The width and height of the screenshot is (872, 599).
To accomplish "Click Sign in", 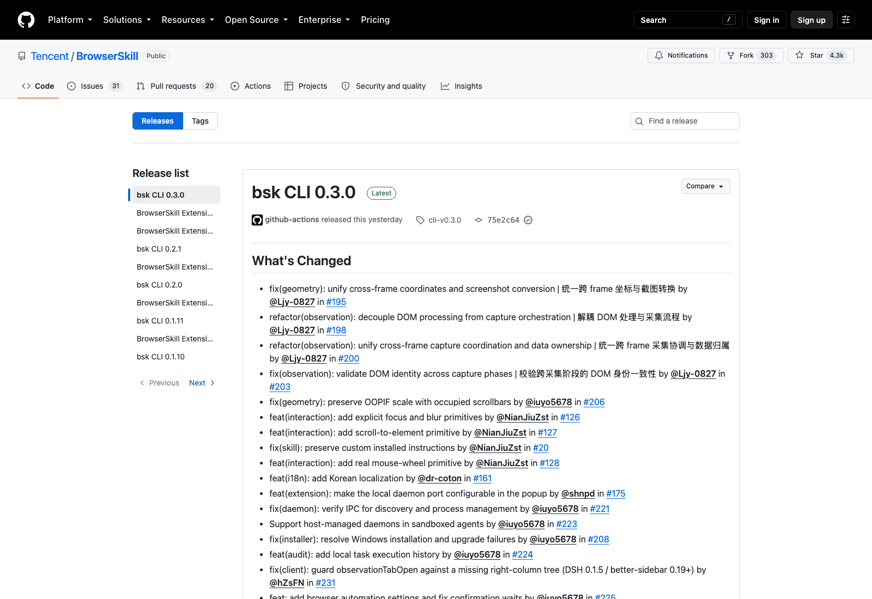I will (x=766, y=20).
